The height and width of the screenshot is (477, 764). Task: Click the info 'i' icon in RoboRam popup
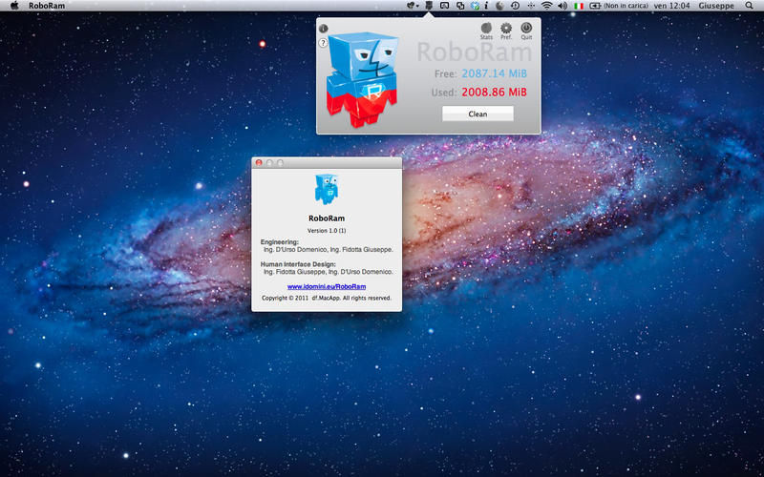323,29
